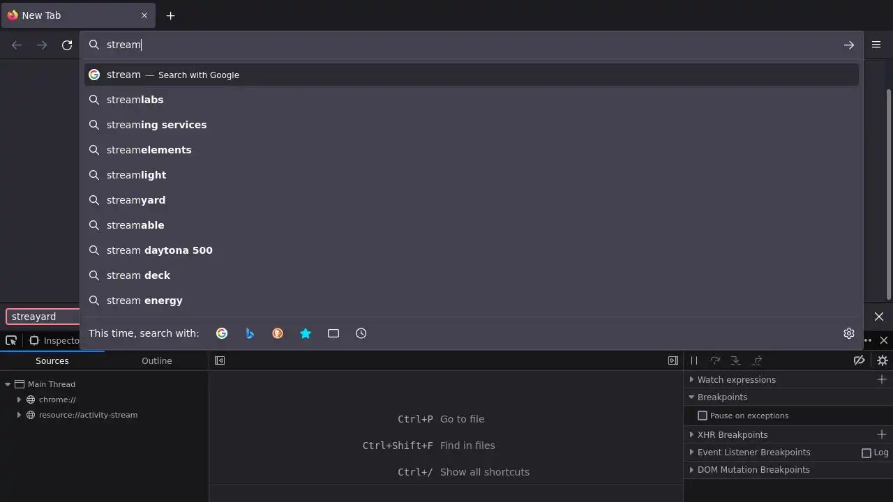
Task: Close the New Tab tab
Action: coord(144,15)
